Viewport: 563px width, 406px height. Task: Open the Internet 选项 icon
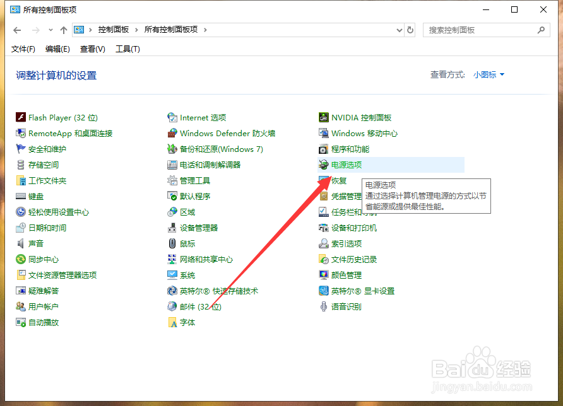pos(172,117)
